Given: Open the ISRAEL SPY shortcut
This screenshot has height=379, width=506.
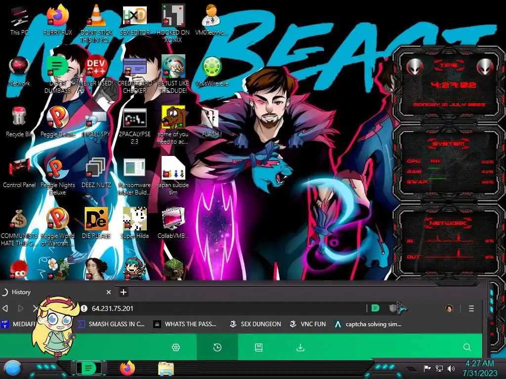Looking at the screenshot, I should [x=96, y=122].
